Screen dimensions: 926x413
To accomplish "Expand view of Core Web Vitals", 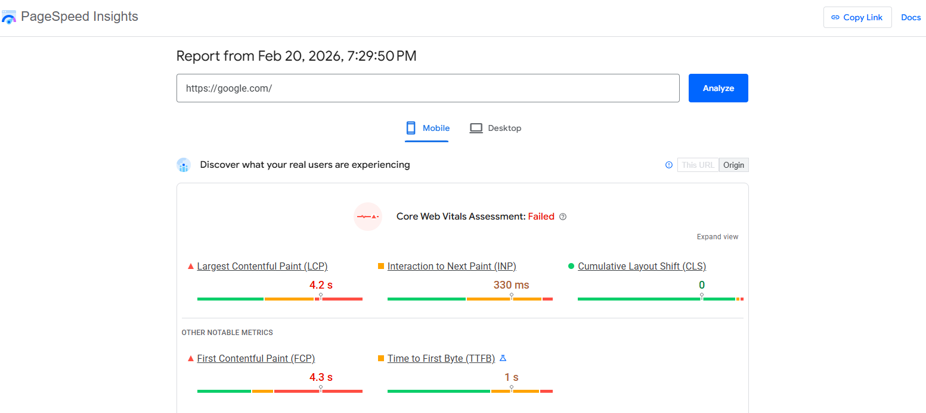I will [x=717, y=237].
